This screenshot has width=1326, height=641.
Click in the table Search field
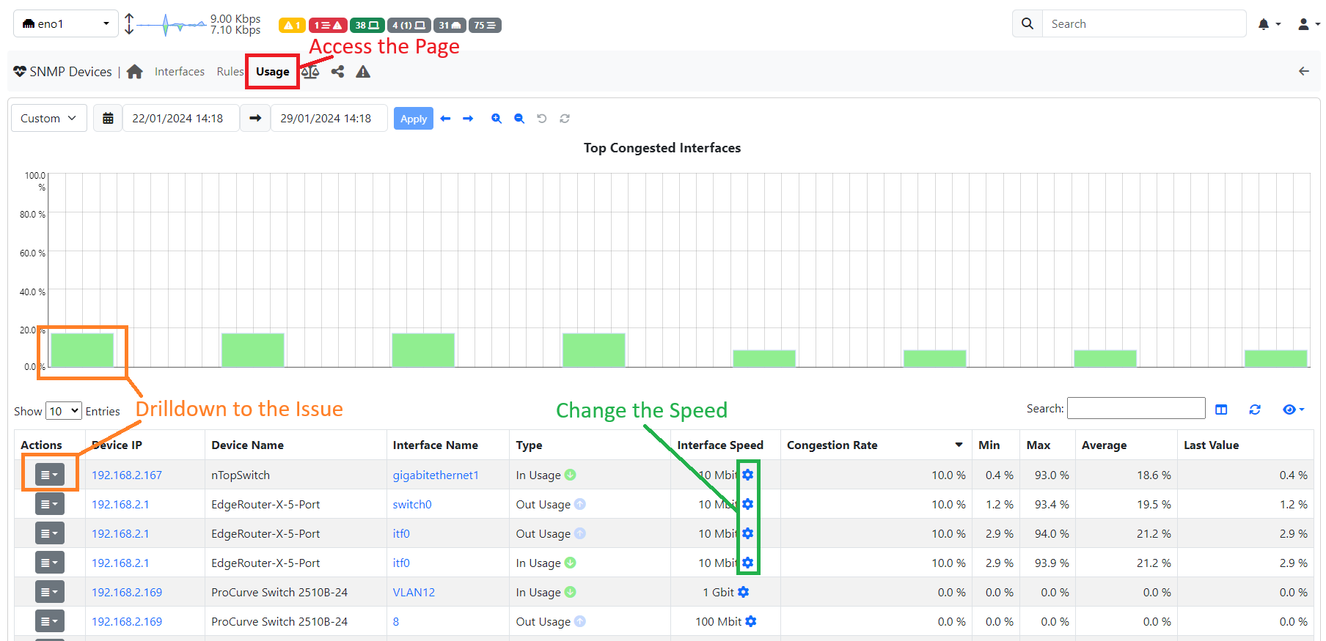pyautogui.click(x=1136, y=408)
